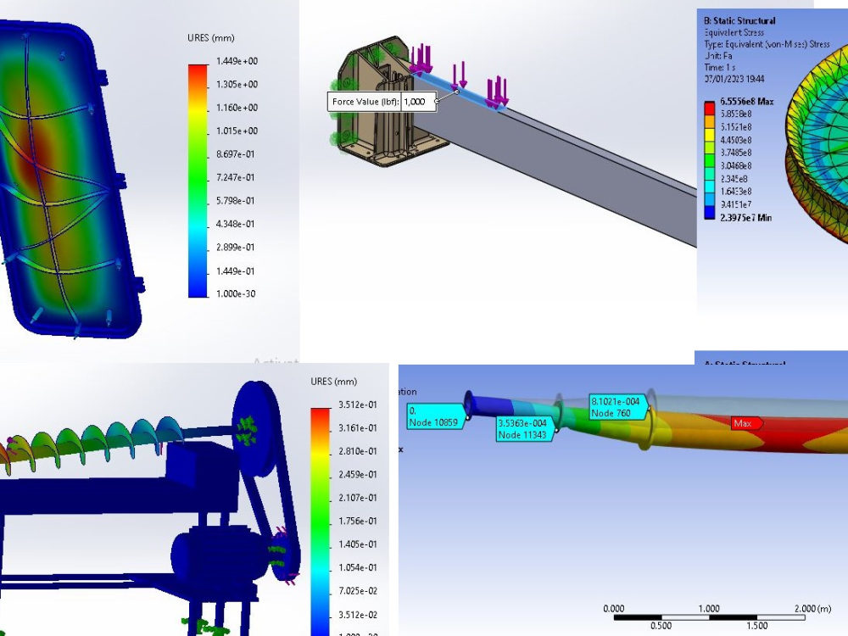Viewport: 848px width, 636px height.
Task: Click the "Type: Equivalent (von-Mises) Stress" line
Action: coord(767,44)
